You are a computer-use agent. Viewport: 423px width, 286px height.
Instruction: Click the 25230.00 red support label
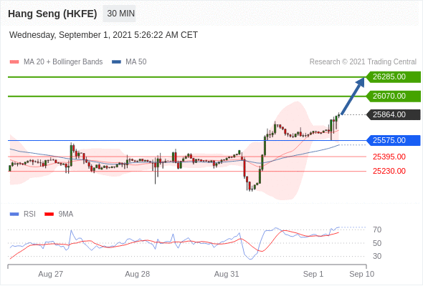[389, 171]
